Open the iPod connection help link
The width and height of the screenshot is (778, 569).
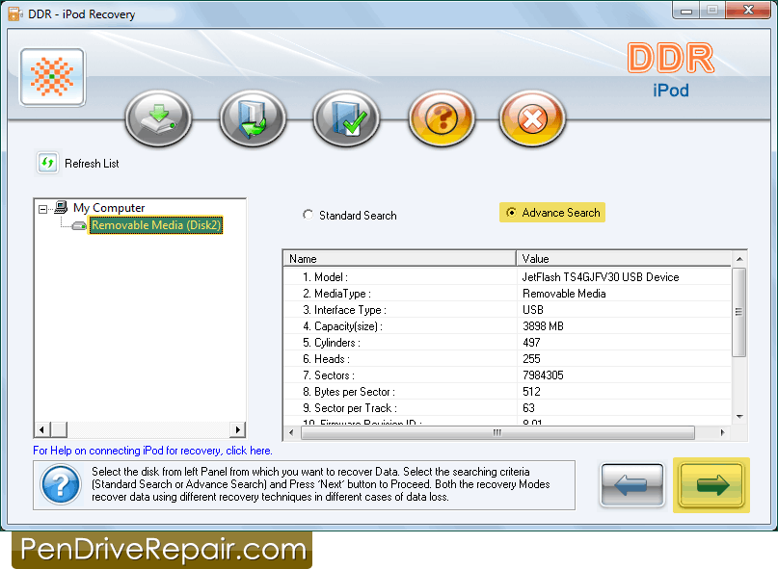(x=152, y=451)
